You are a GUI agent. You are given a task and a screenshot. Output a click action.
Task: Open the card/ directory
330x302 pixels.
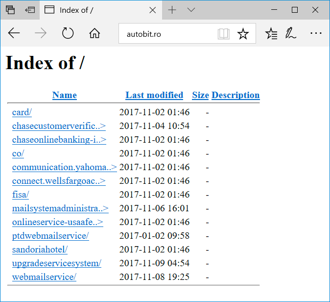(x=22, y=112)
